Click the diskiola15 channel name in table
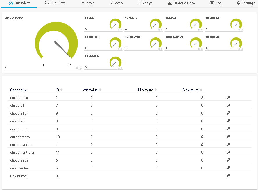 (18, 113)
